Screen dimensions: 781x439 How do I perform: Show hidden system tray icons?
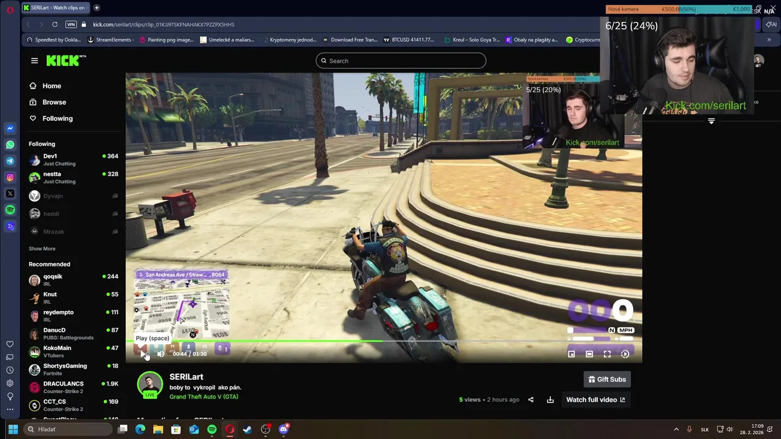pos(676,429)
